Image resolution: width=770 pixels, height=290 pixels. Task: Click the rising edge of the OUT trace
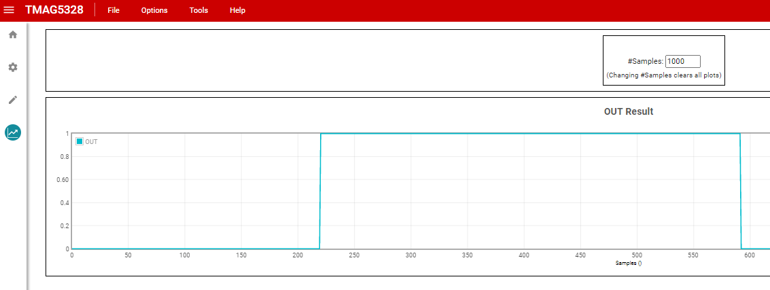tap(320, 190)
